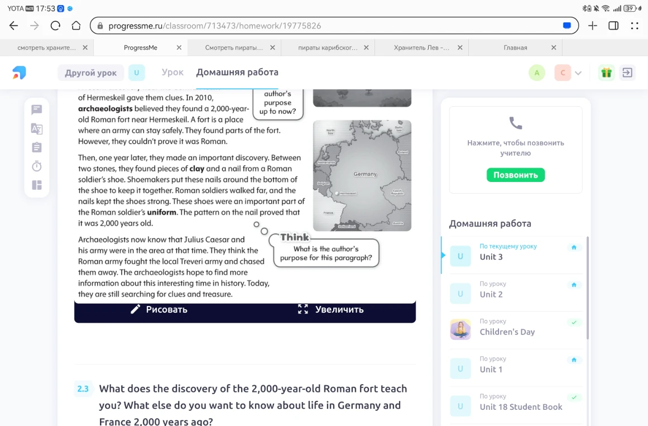
Task: Click the Другой урок button
Action: [x=91, y=73]
